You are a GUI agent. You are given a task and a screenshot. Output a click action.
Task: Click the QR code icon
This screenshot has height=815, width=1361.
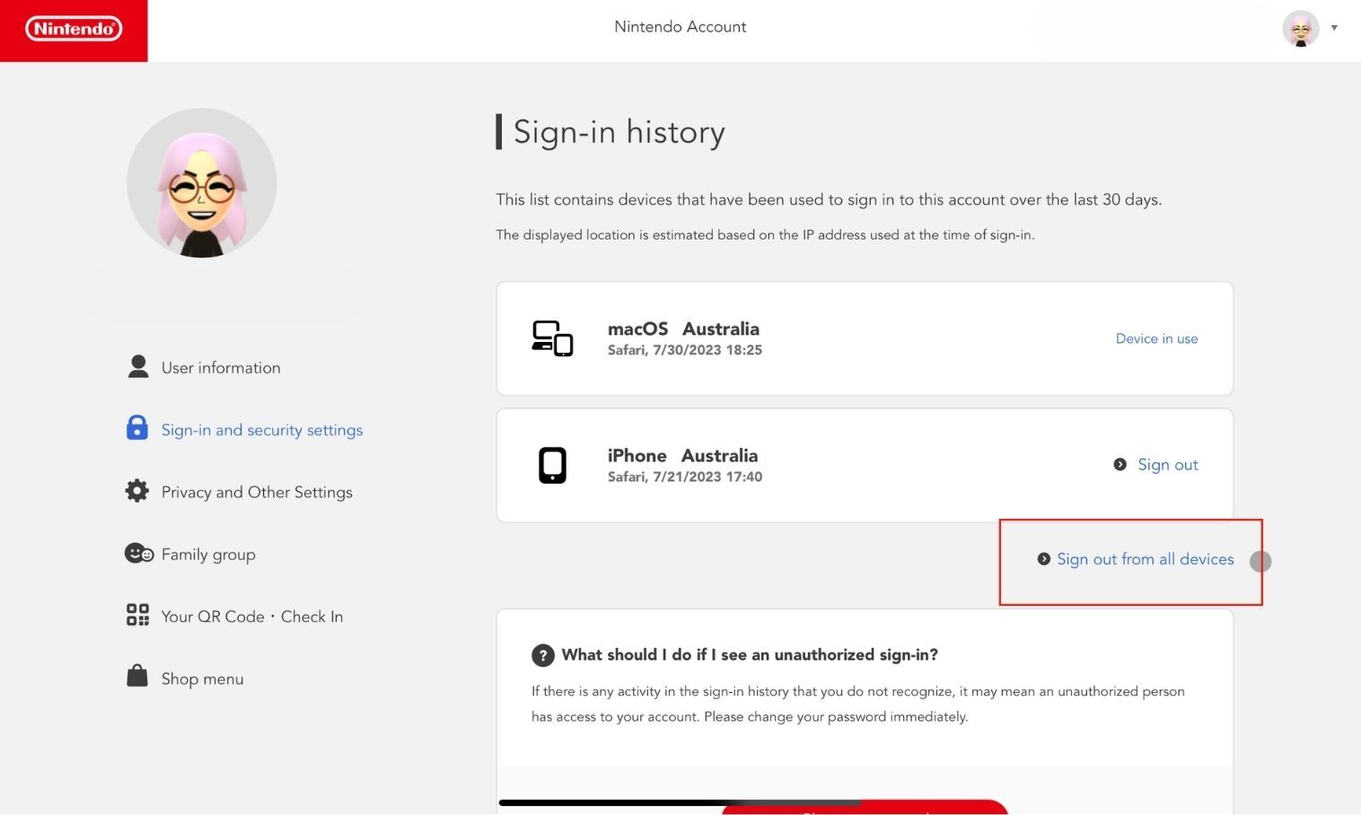[x=137, y=615]
